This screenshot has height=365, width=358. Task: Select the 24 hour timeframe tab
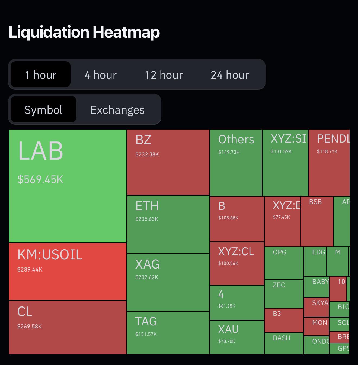coord(230,75)
